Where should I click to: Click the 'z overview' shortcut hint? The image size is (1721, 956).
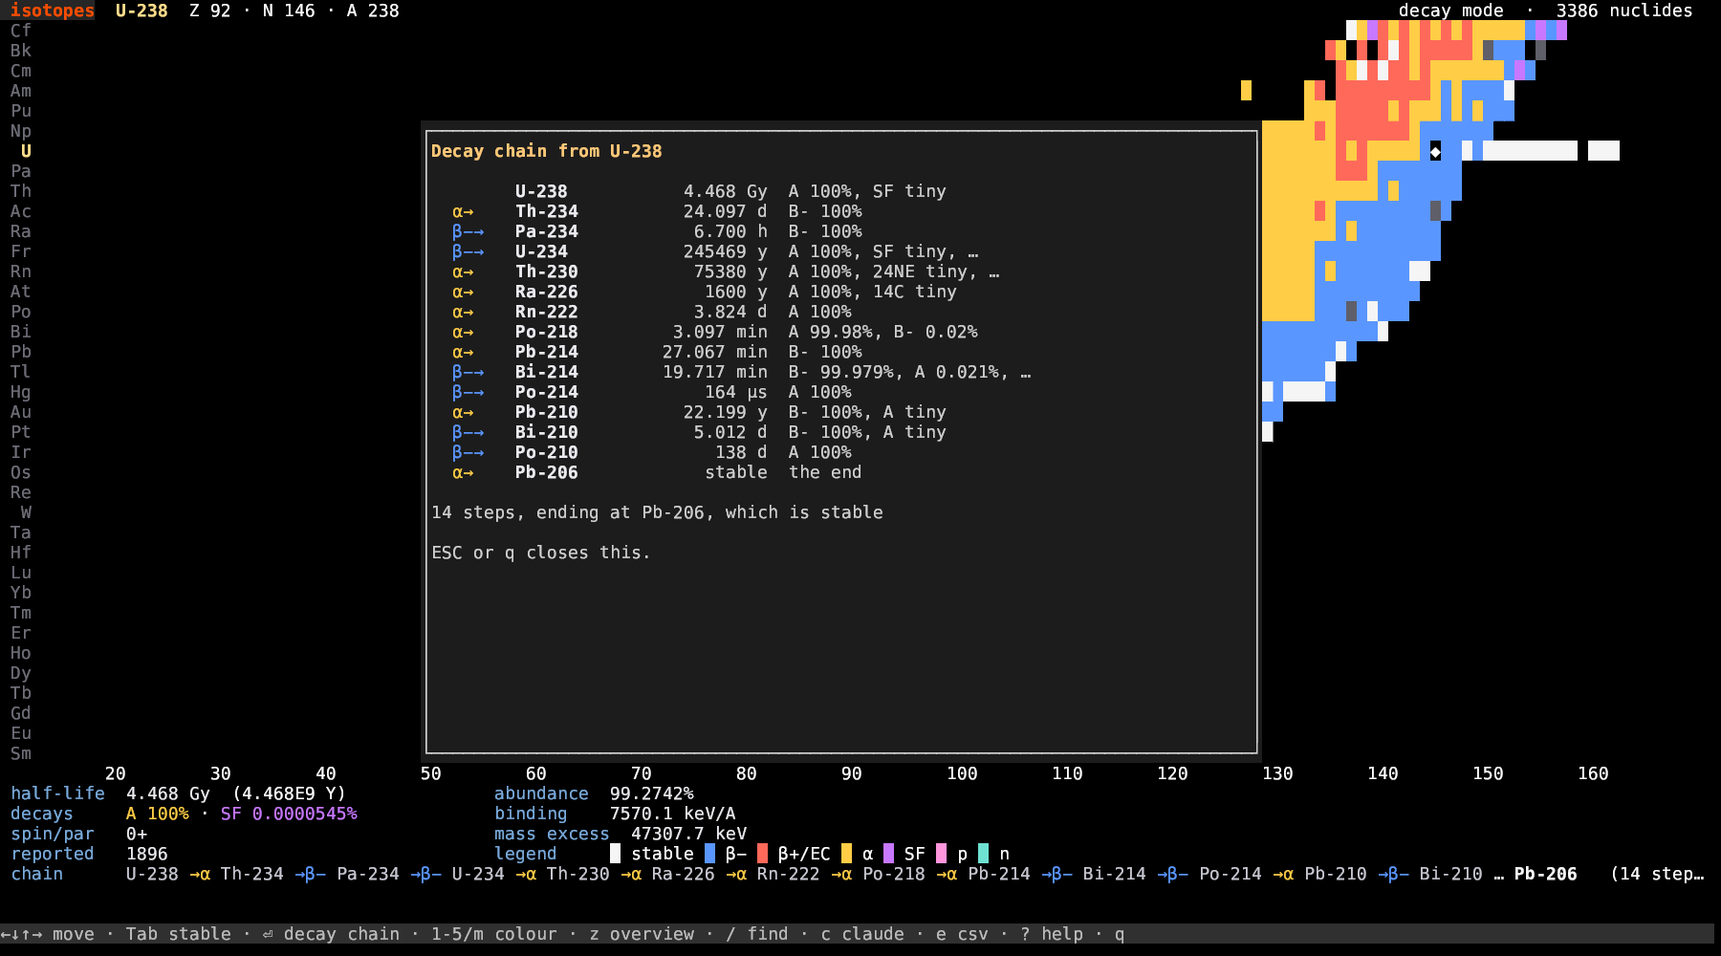(642, 934)
